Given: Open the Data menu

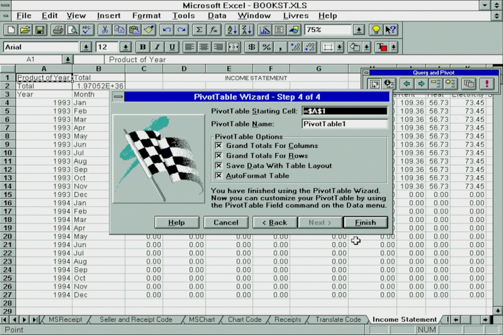Looking at the screenshot, I should [x=217, y=15].
